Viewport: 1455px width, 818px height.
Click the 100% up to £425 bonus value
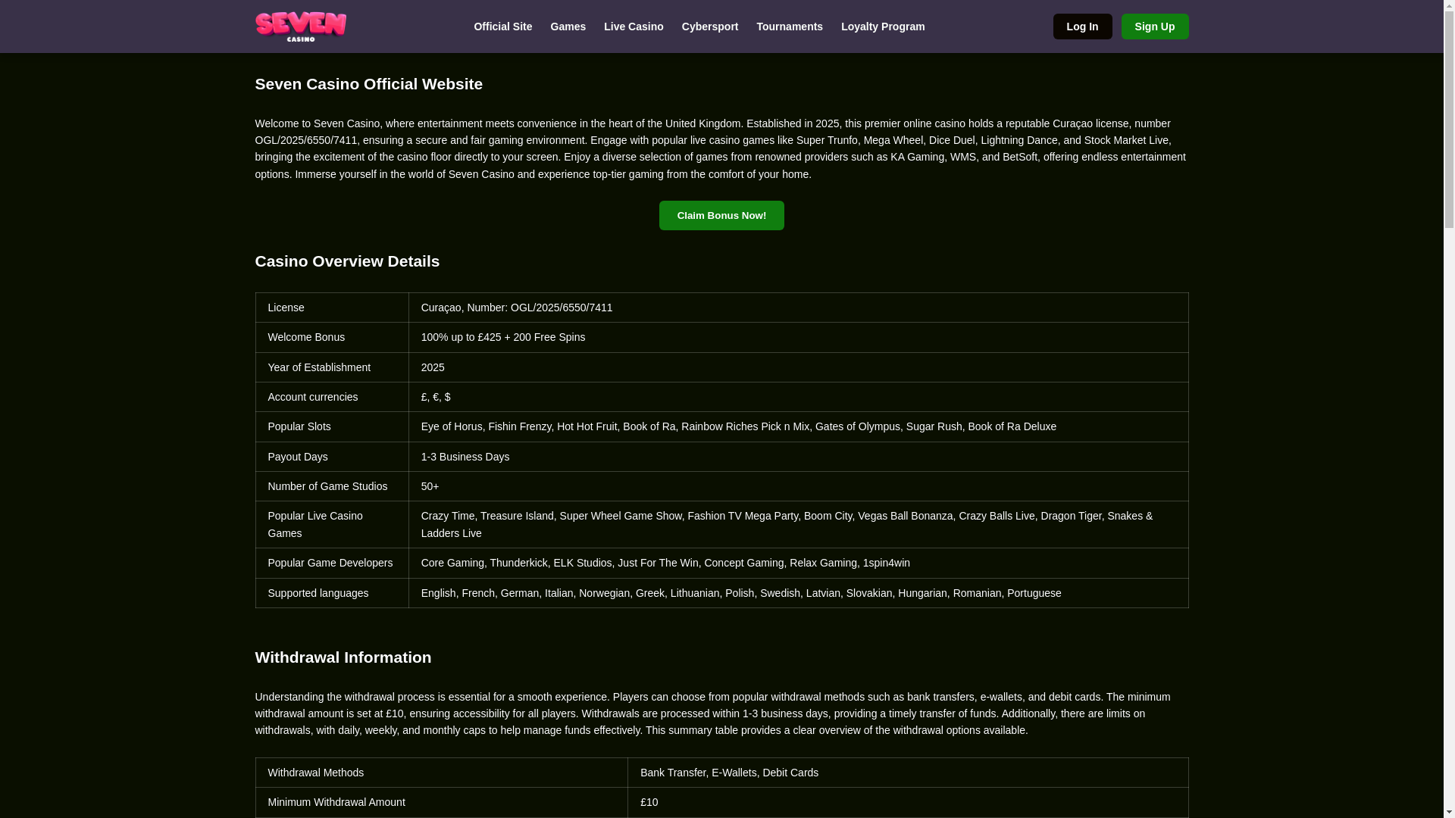click(x=798, y=337)
